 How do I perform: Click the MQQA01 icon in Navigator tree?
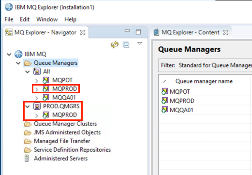pyautogui.click(x=46, y=98)
